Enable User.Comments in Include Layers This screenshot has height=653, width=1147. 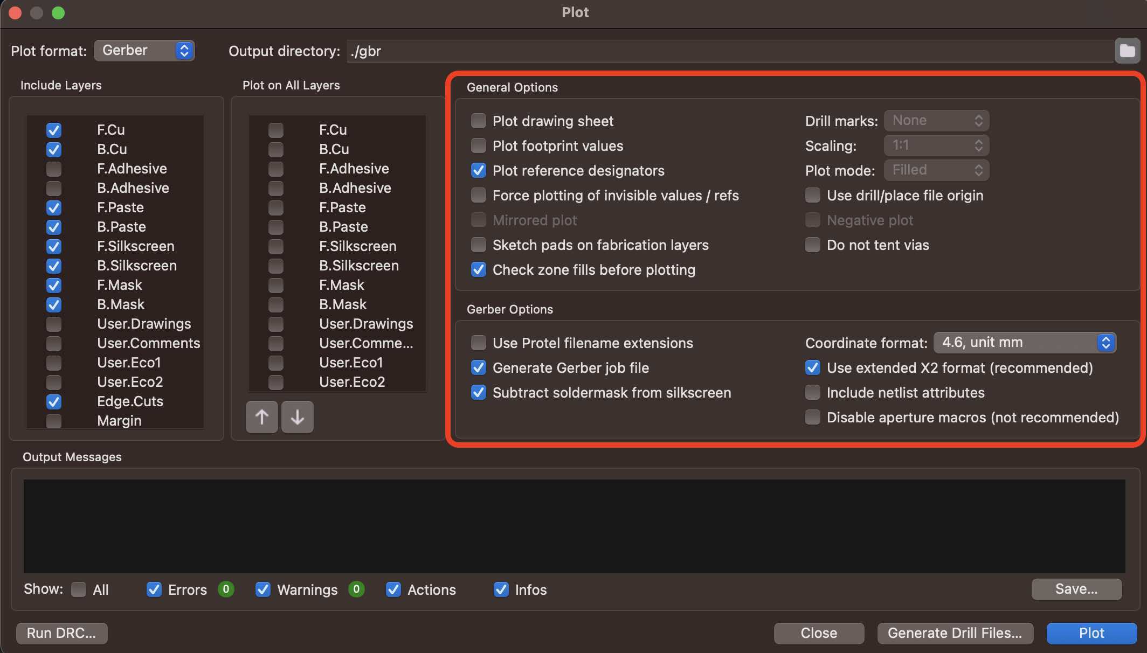click(x=54, y=343)
